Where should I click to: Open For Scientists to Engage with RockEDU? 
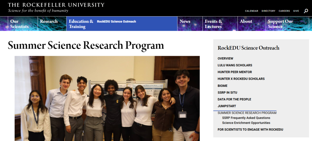coord(250,130)
